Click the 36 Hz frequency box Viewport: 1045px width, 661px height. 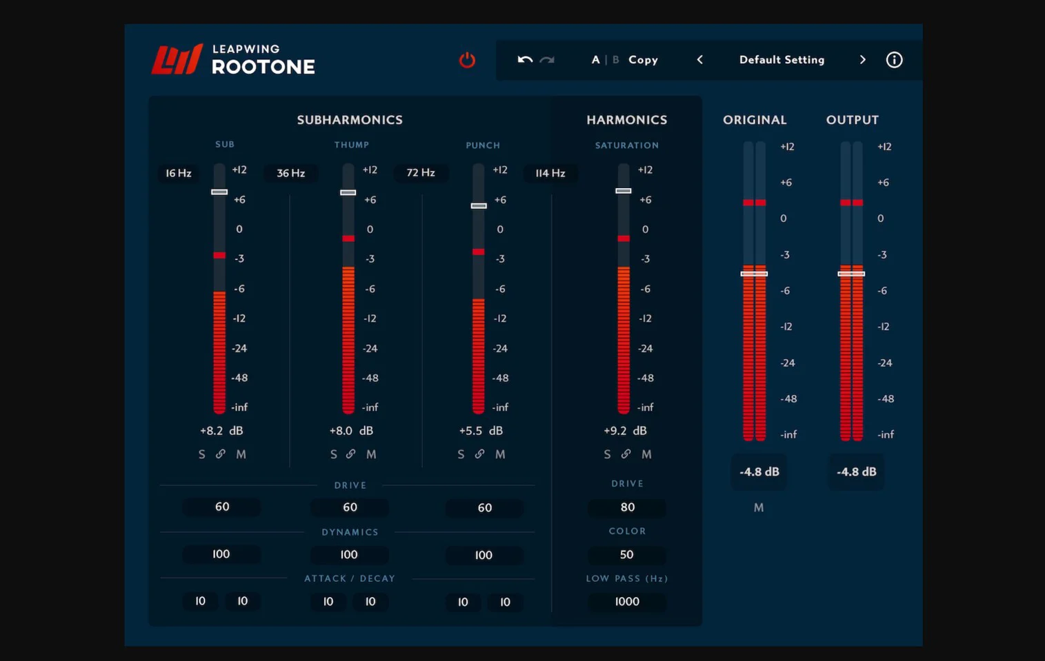290,173
